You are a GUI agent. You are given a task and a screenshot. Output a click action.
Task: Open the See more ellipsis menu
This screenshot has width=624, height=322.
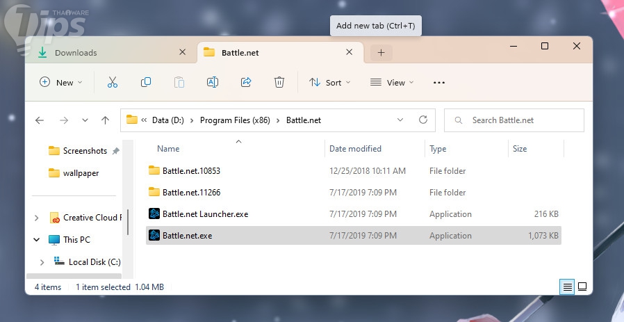439,83
